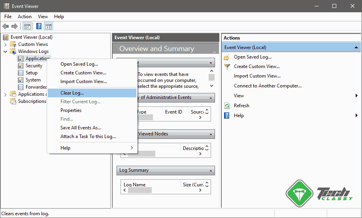Click the Event Viewer title bar app icon
The width and height of the screenshot is (362, 218).
[x=7, y=6]
